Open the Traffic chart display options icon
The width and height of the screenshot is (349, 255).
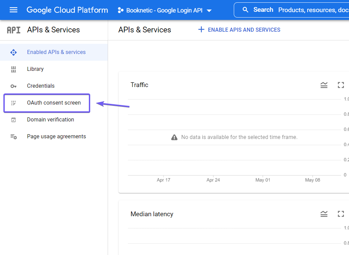(x=324, y=85)
